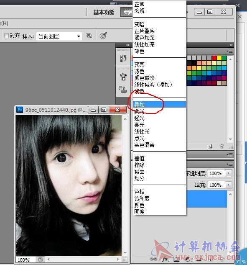Select the 减去 blend mode
247x265 pixels.
tap(159, 172)
